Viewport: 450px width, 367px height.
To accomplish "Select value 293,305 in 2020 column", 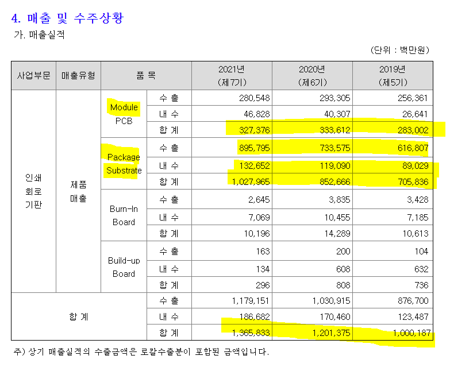I will (x=335, y=98).
